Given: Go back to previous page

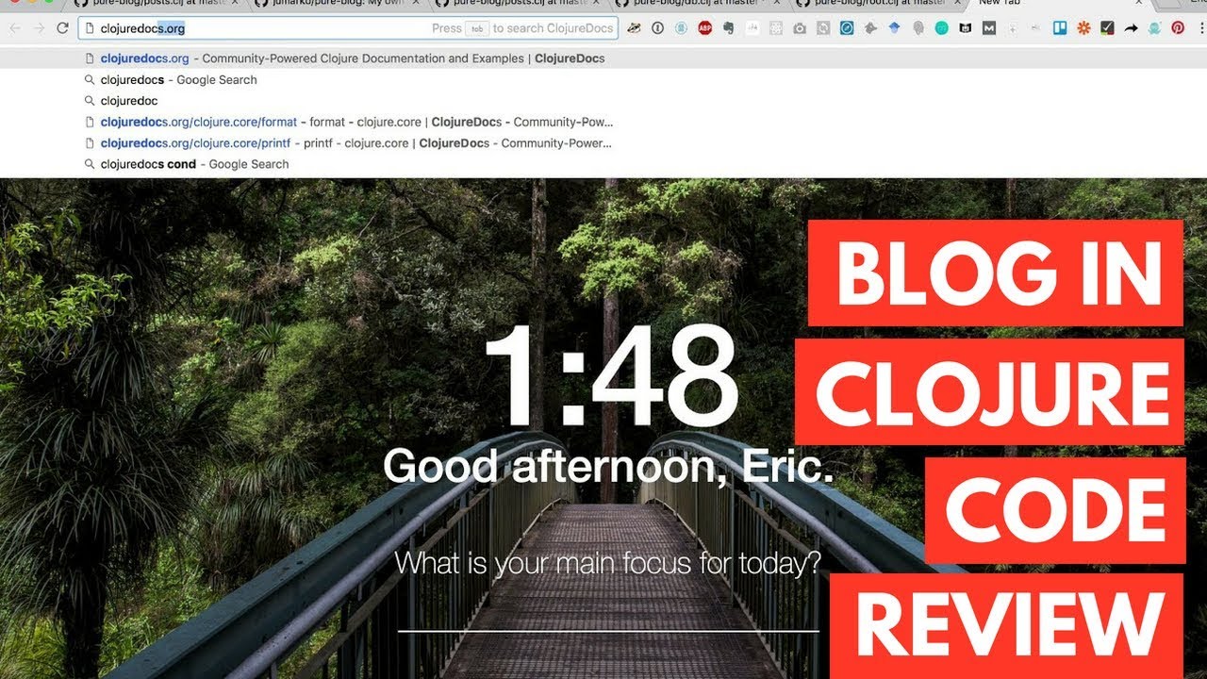Looking at the screenshot, I should pyautogui.click(x=14, y=28).
